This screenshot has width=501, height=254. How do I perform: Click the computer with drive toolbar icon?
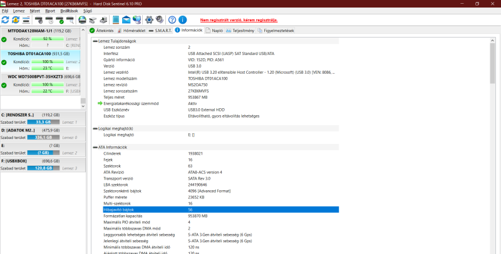[x=103, y=20]
